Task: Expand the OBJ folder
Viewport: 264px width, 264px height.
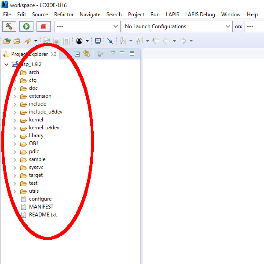Action: tap(15, 144)
